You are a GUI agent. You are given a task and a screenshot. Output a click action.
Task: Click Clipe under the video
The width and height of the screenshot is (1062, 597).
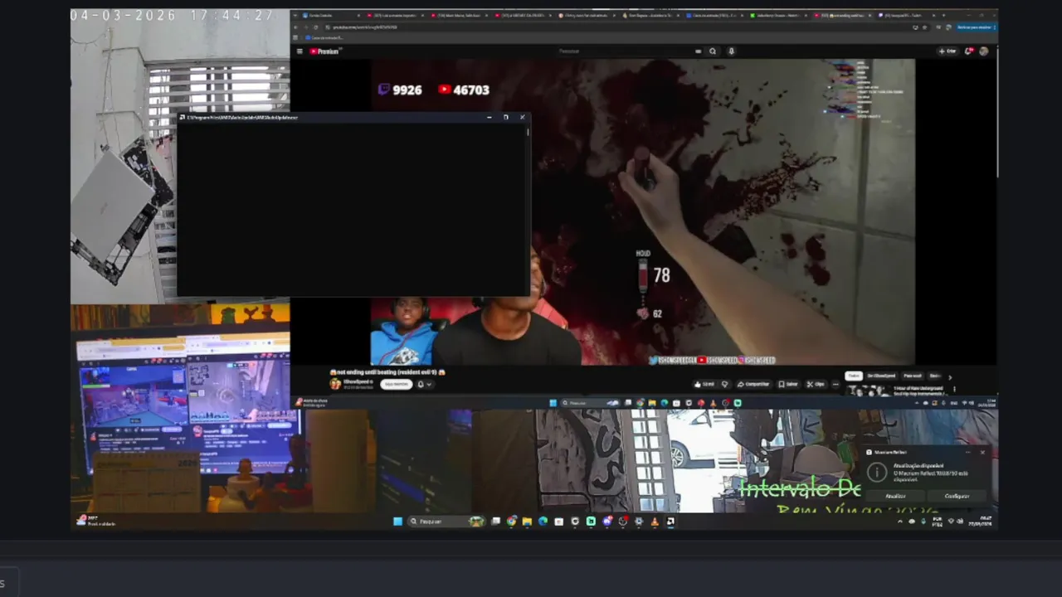815,384
